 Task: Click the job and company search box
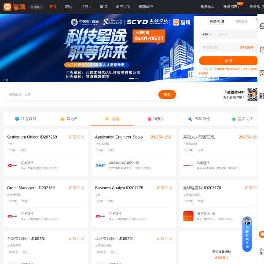[x=82, y=95]
